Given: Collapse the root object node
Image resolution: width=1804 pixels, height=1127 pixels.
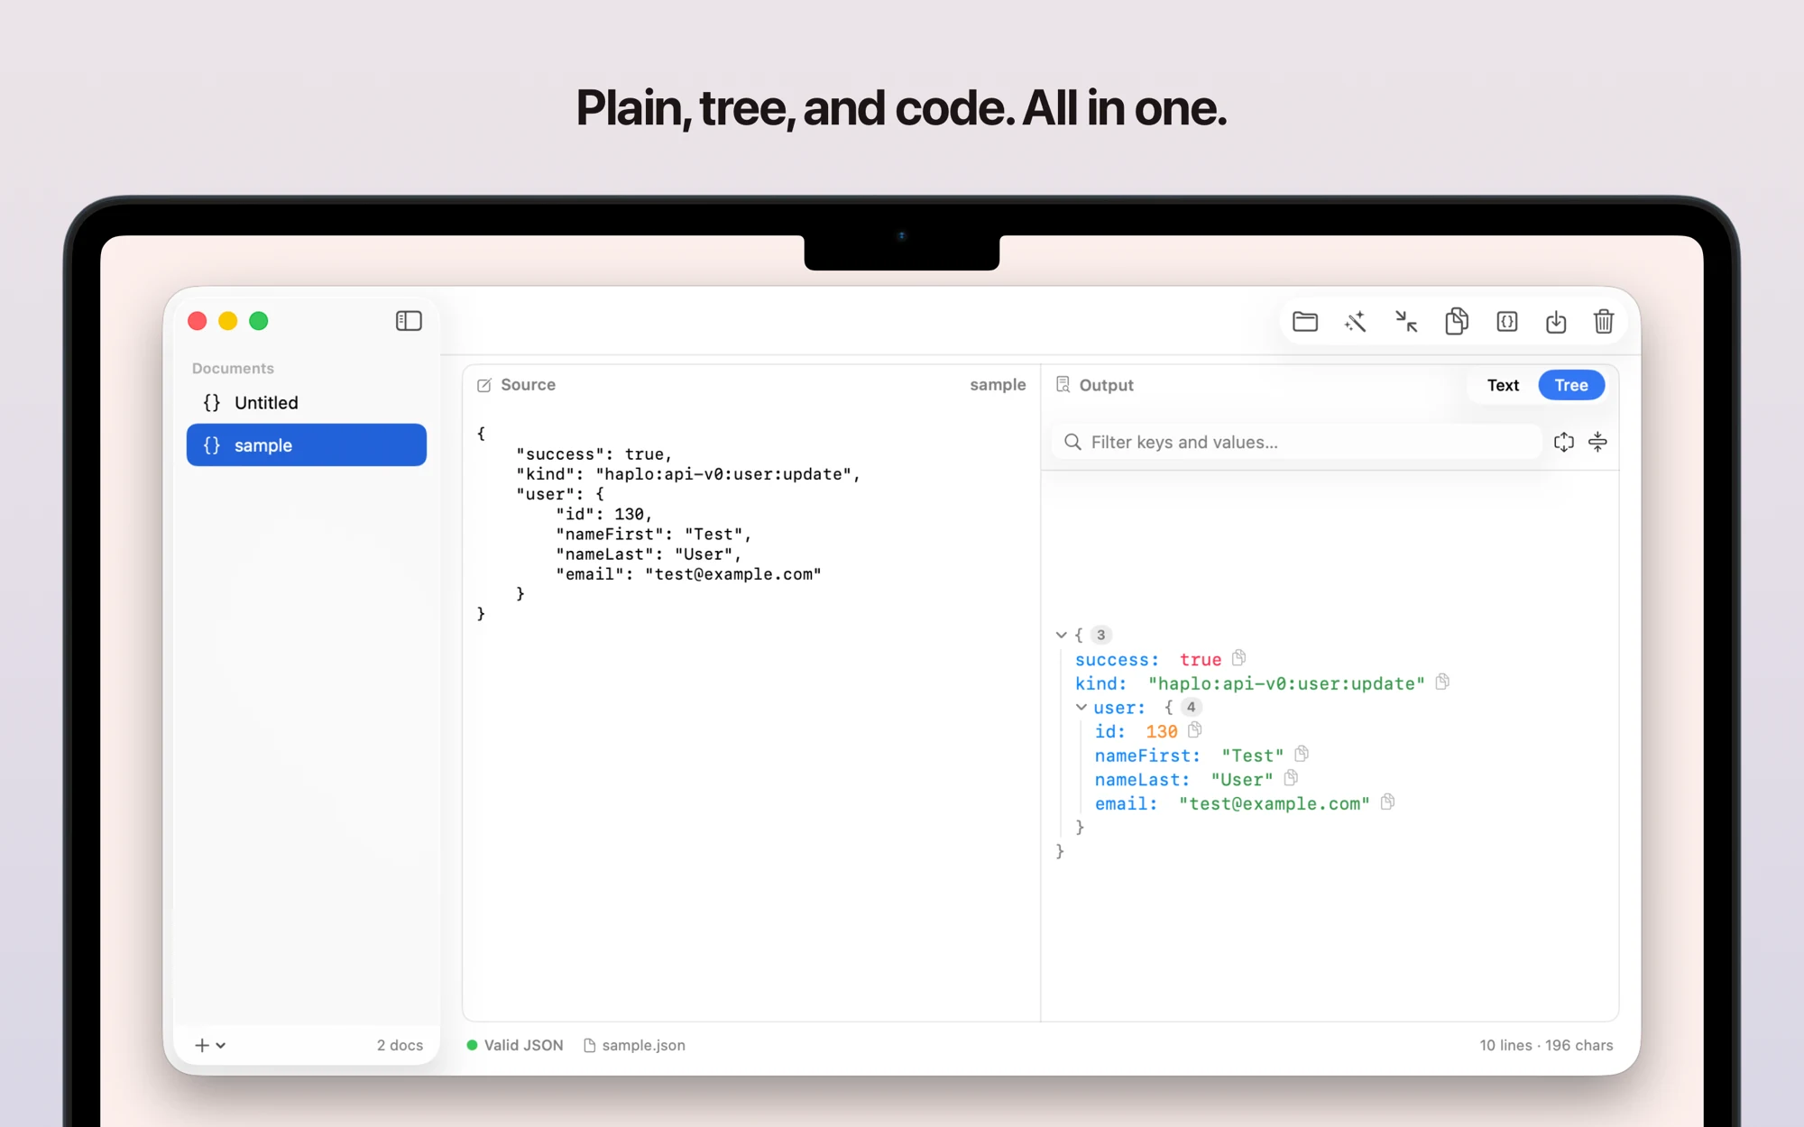Looking at the screenshot, I should coord(1062,635).
